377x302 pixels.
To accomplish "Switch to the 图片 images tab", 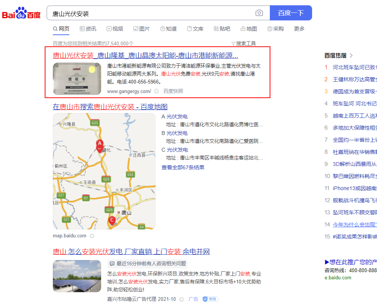I will 142,29.
